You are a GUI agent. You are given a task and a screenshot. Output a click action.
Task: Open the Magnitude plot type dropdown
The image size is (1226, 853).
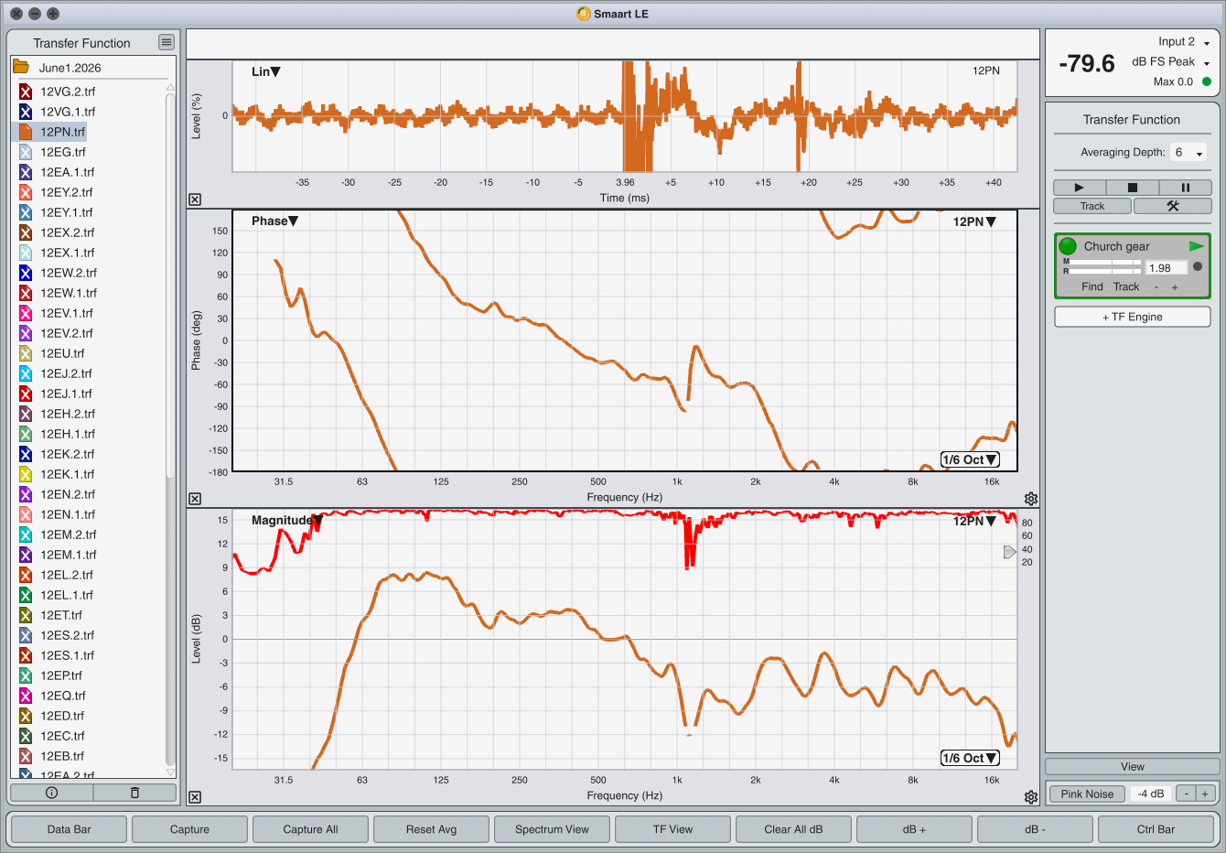point(287,520)
